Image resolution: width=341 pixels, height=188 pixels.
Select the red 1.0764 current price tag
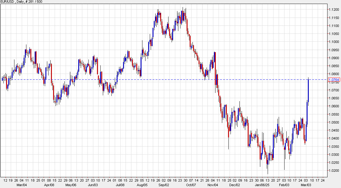tap(334, 79)
